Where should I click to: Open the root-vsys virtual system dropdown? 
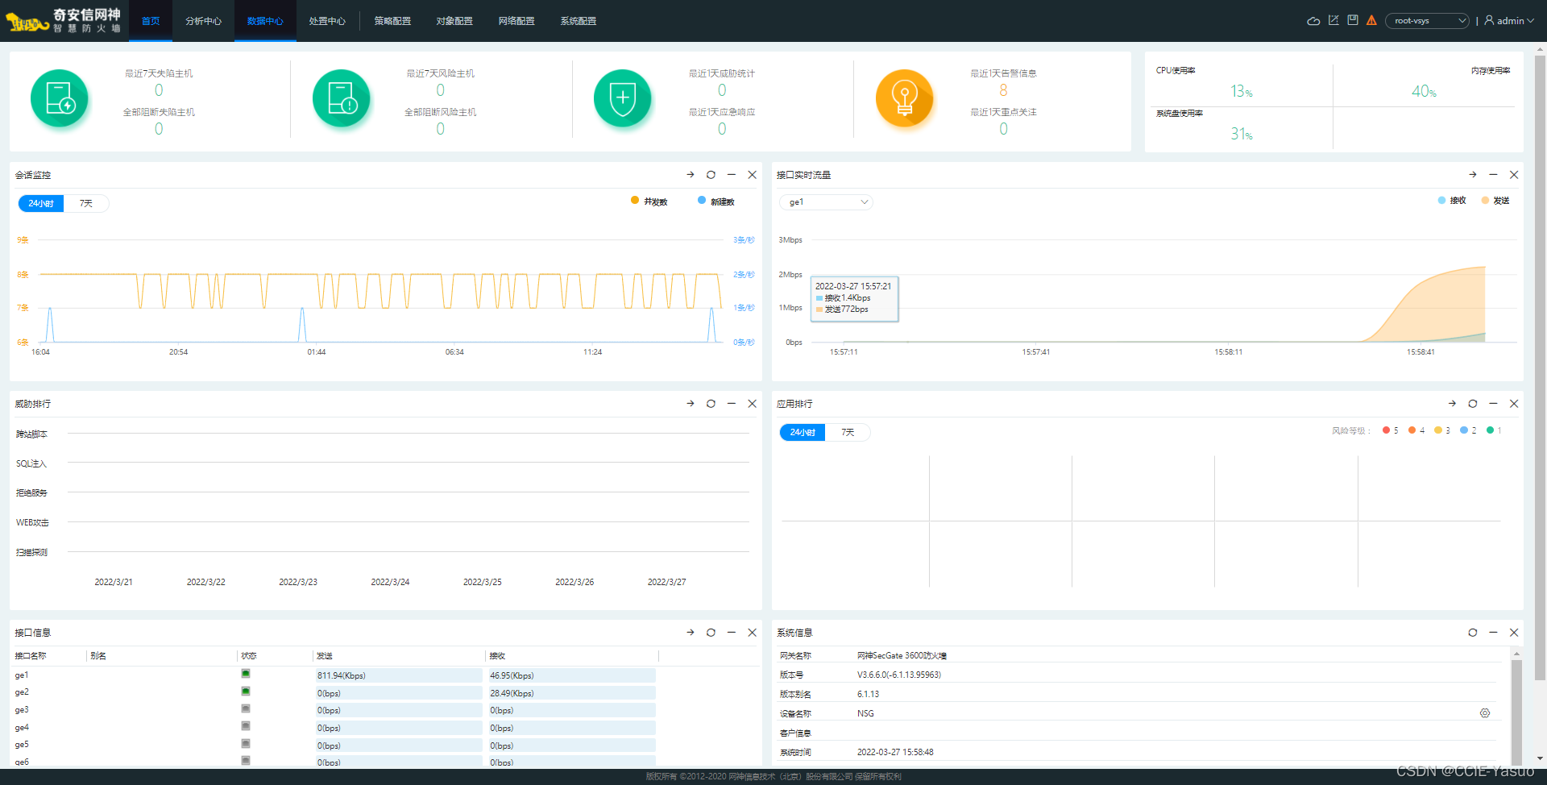1427,21
